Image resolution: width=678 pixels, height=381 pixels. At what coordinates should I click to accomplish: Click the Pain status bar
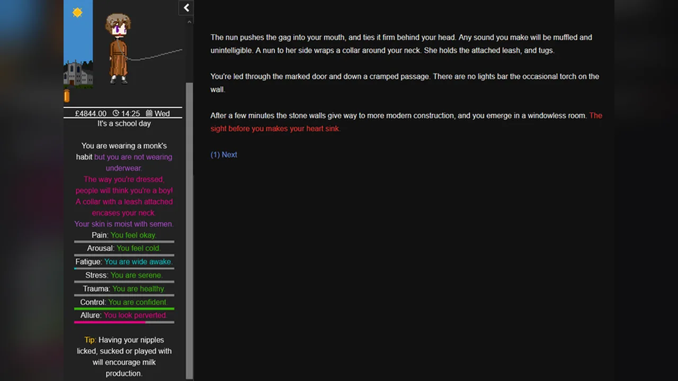[124, 241]
